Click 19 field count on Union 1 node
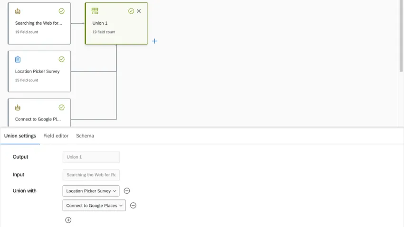The image size is (404, 227). pos(104,32)
